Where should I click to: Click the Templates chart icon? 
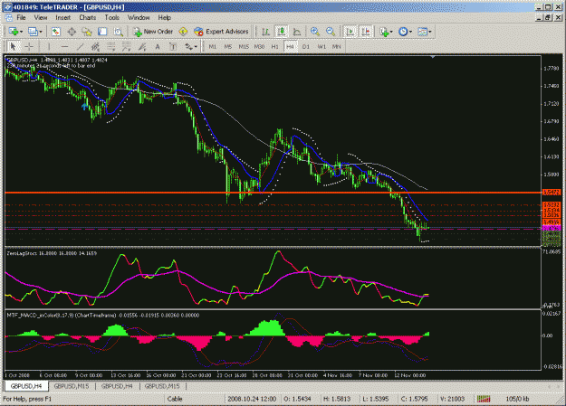[x=423, y=32]
